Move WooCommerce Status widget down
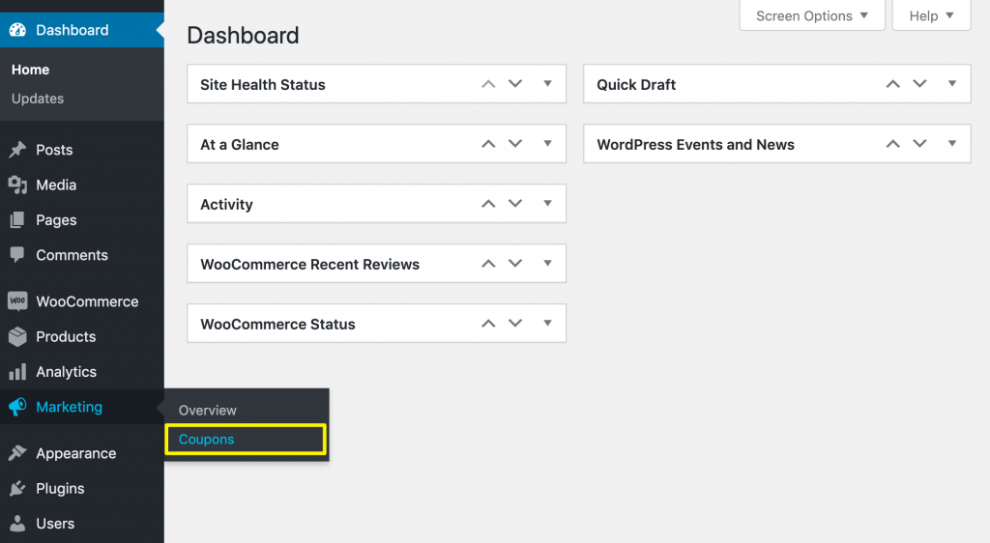Viewport: 990px width, 543px height. click(515, 324)
